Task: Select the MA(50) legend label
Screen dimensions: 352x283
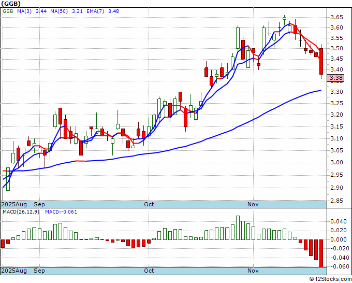Action: coord(59,11)
